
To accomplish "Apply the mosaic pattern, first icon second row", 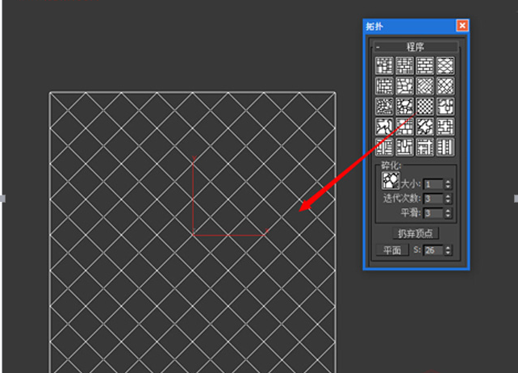I will [x=384, y=86].
